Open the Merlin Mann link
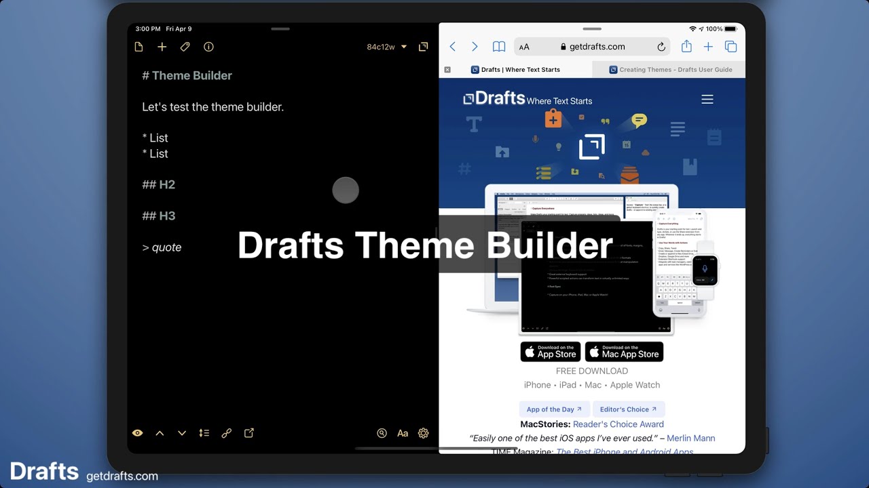Screen dimensions: 869x488 (690, 439)
